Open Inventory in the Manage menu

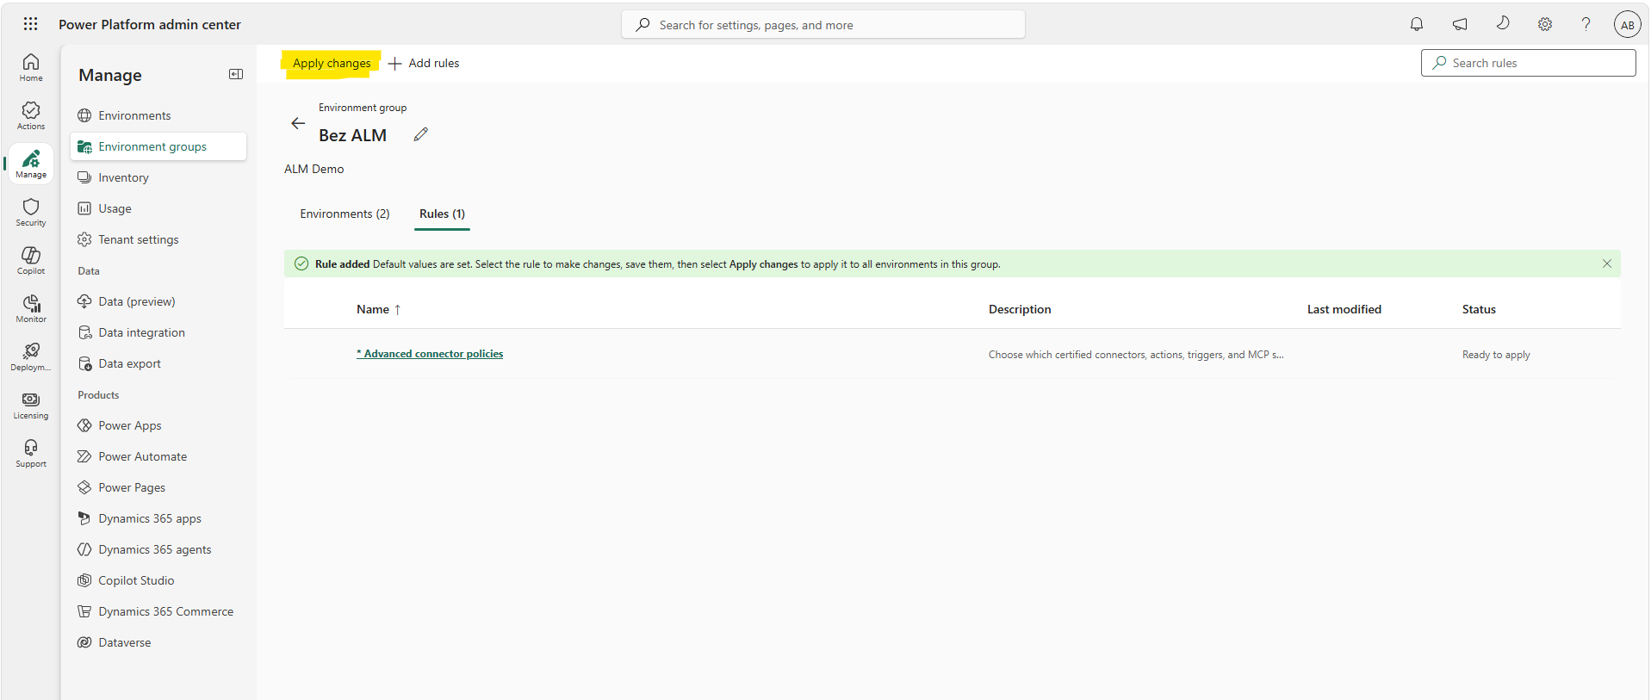tap(158, 177)
